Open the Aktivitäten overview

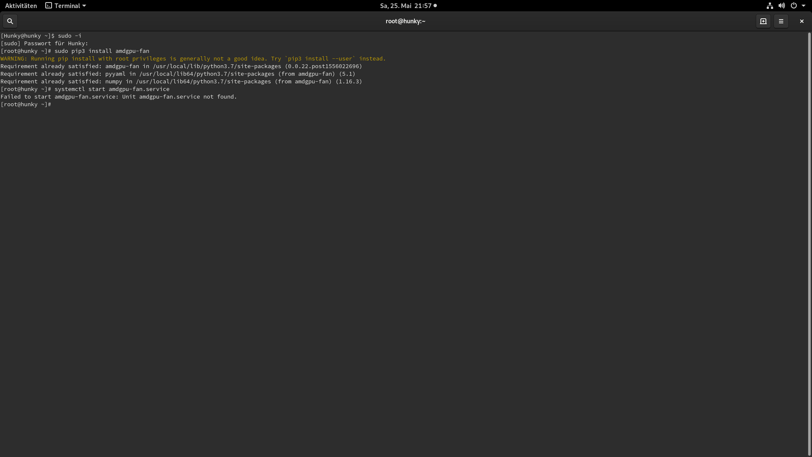[21, 6]
